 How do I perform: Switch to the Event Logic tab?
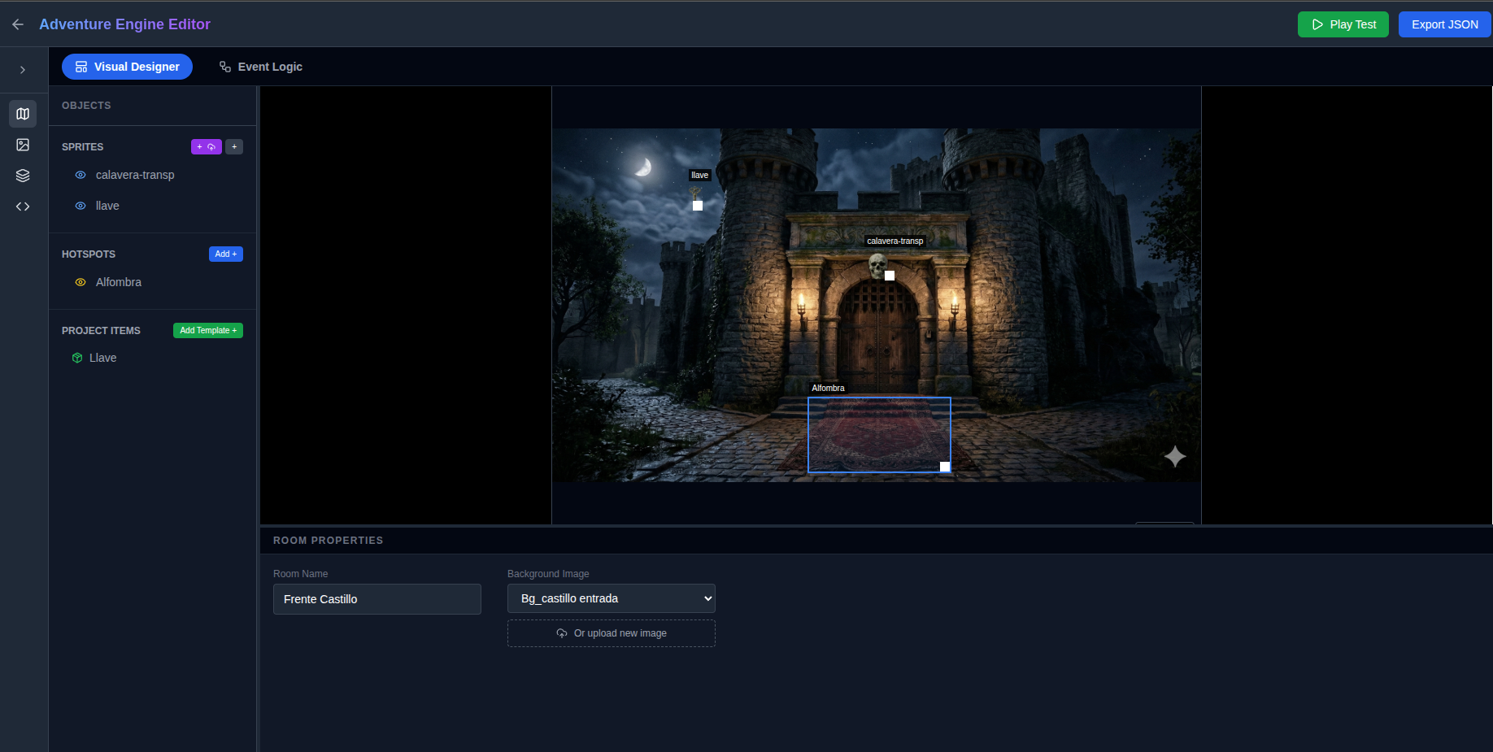tap(259, 67)
